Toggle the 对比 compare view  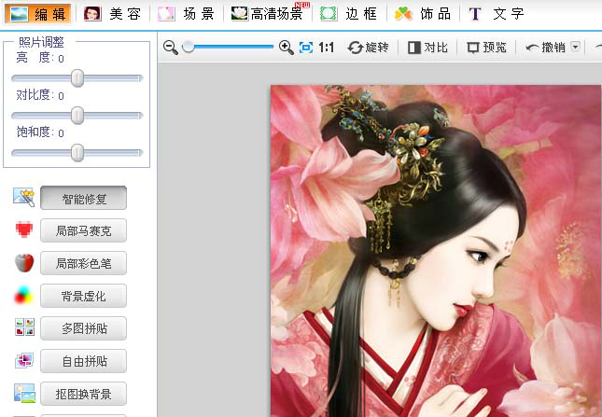pos(427,47)
